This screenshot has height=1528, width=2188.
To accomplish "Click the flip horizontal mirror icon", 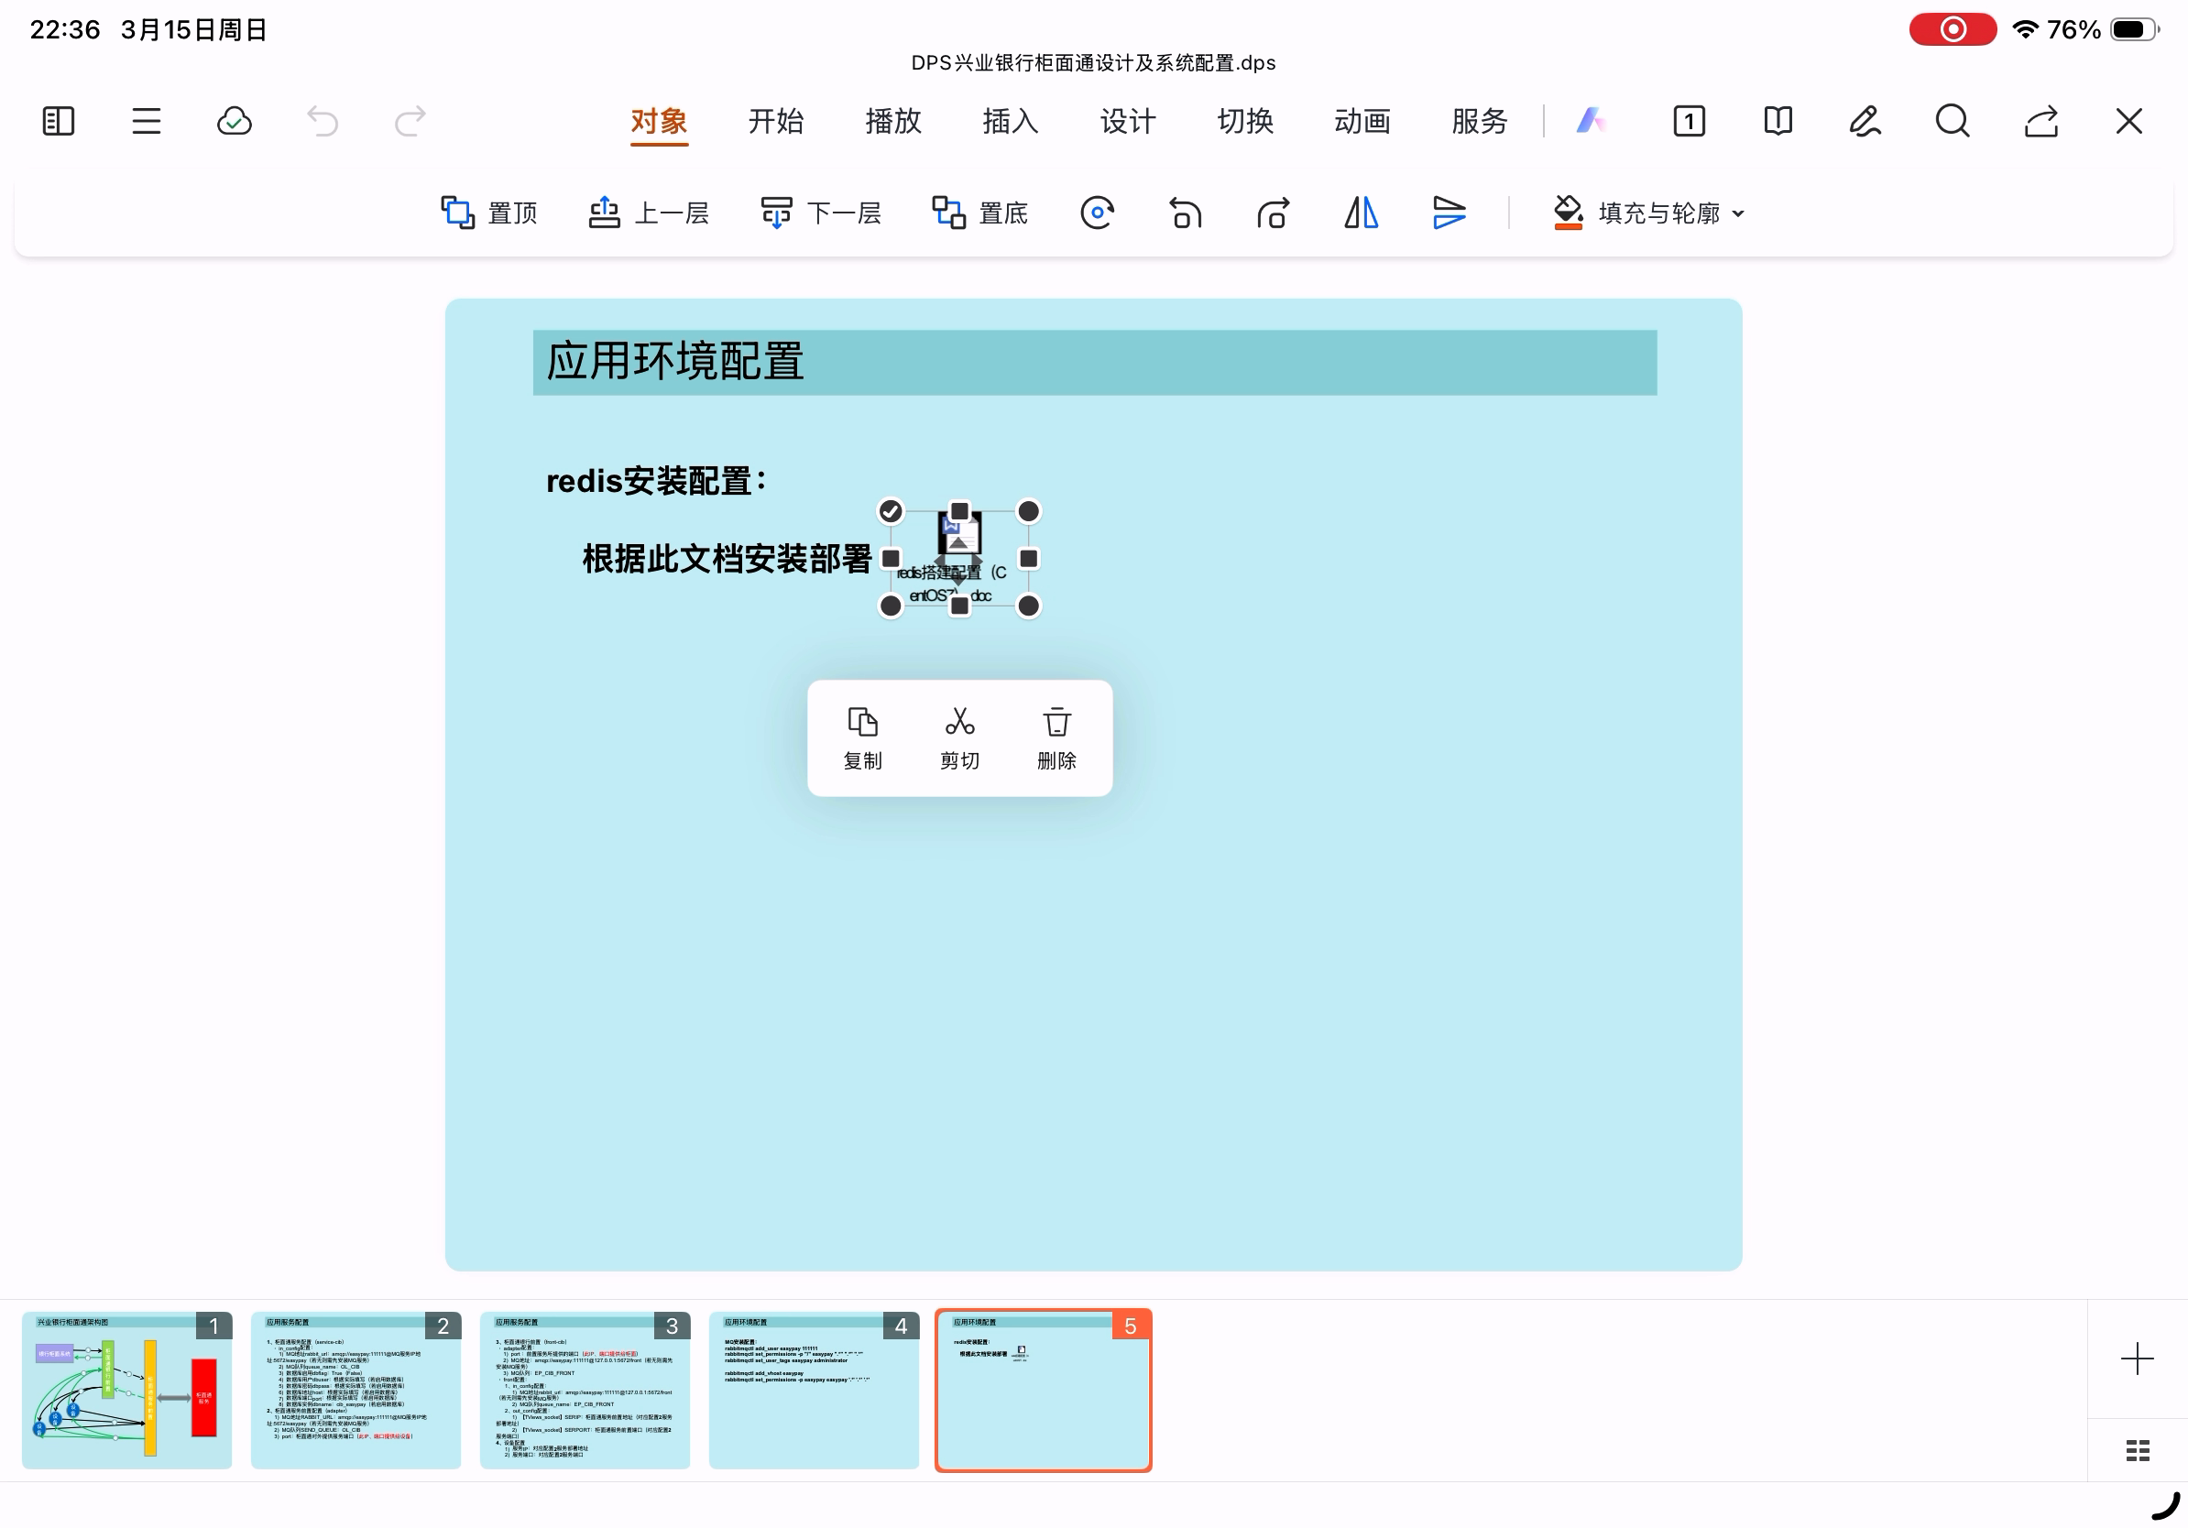I will pos(1361,213).
